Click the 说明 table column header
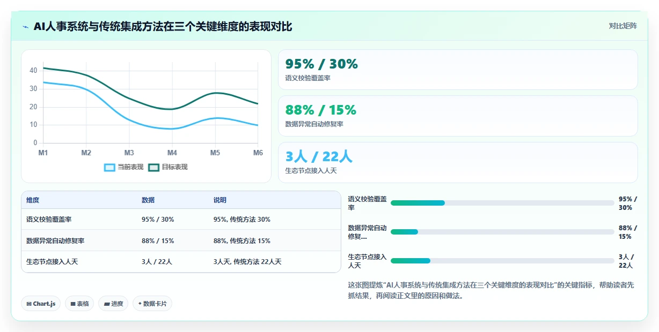Screen dimensions: 659x332 pyautogui.click(x=220, y=200)
